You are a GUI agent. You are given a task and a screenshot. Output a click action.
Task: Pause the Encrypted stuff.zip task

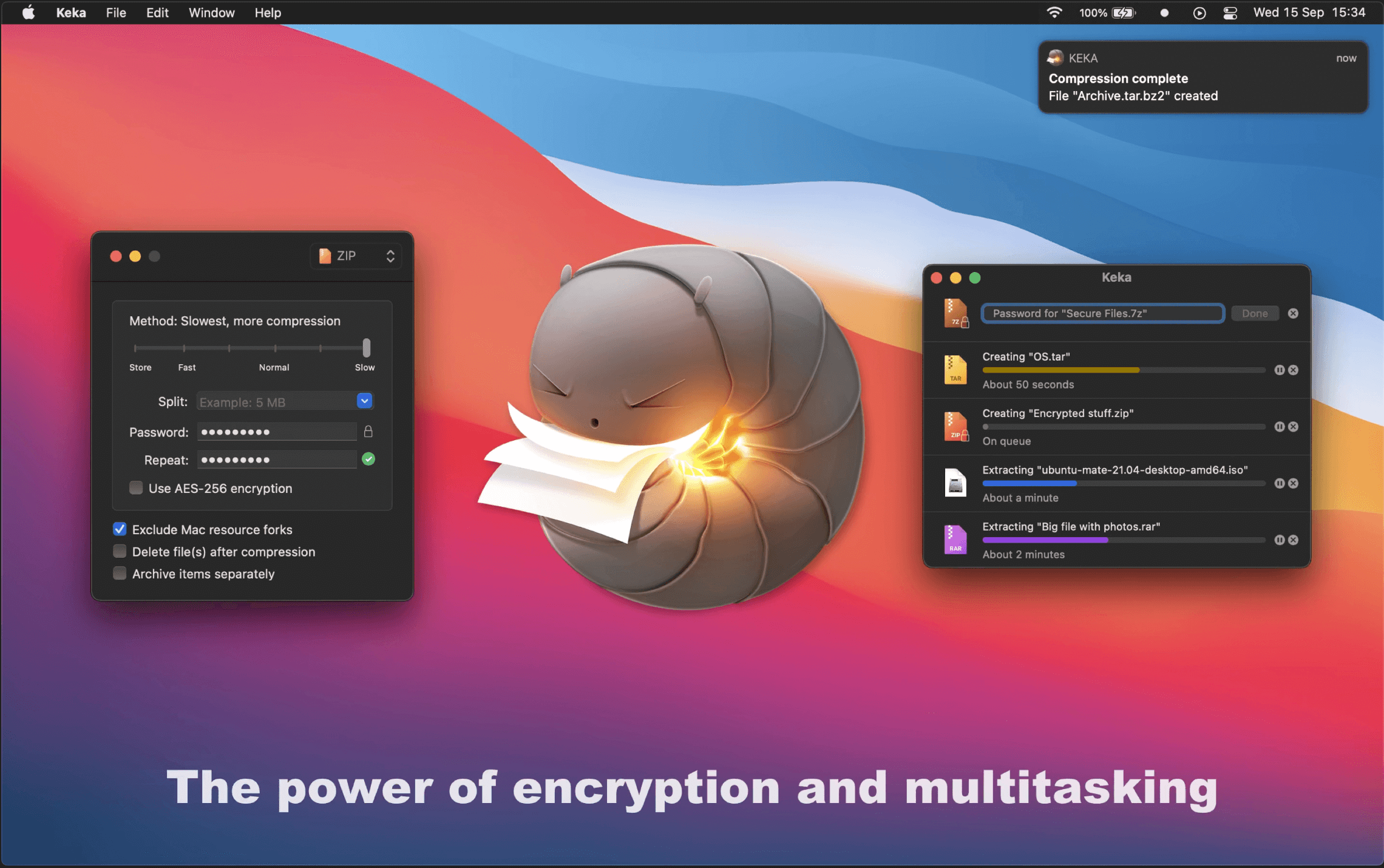click(1279, 426)
